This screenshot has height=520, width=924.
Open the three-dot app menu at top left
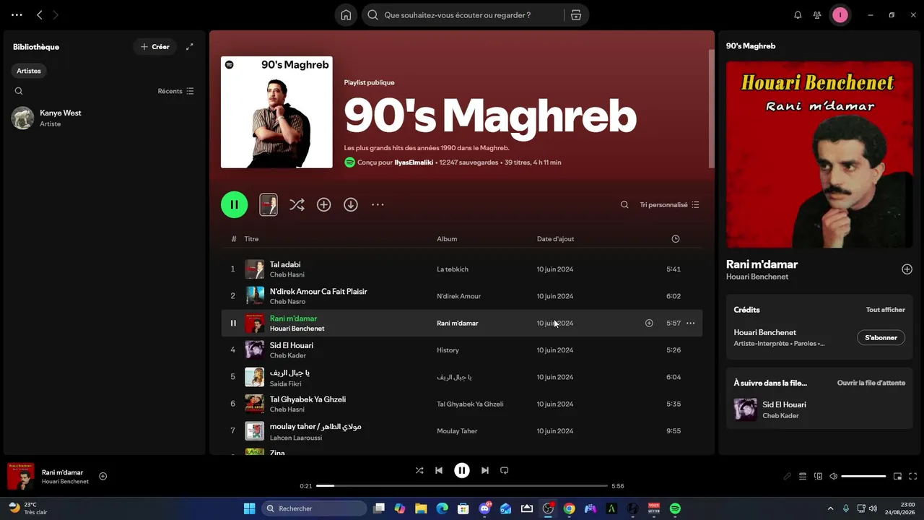coord(17,15)
